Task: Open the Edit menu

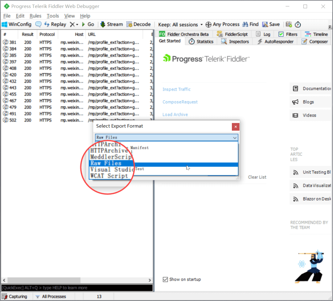Action: click(20, 16)
